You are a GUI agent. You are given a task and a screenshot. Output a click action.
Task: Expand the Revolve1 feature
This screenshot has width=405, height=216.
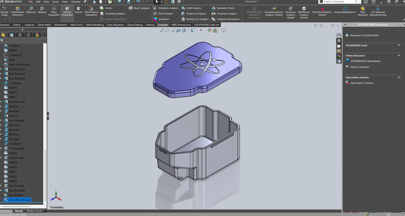[x=1, y=106]
